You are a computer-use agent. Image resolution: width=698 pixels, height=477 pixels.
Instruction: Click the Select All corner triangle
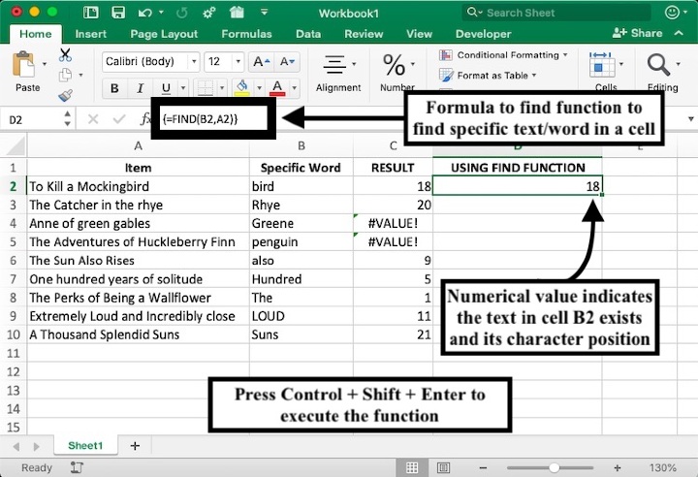tap(16, 145)
